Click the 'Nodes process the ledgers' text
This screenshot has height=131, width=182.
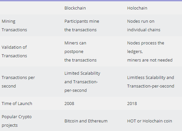pos(146,47)
